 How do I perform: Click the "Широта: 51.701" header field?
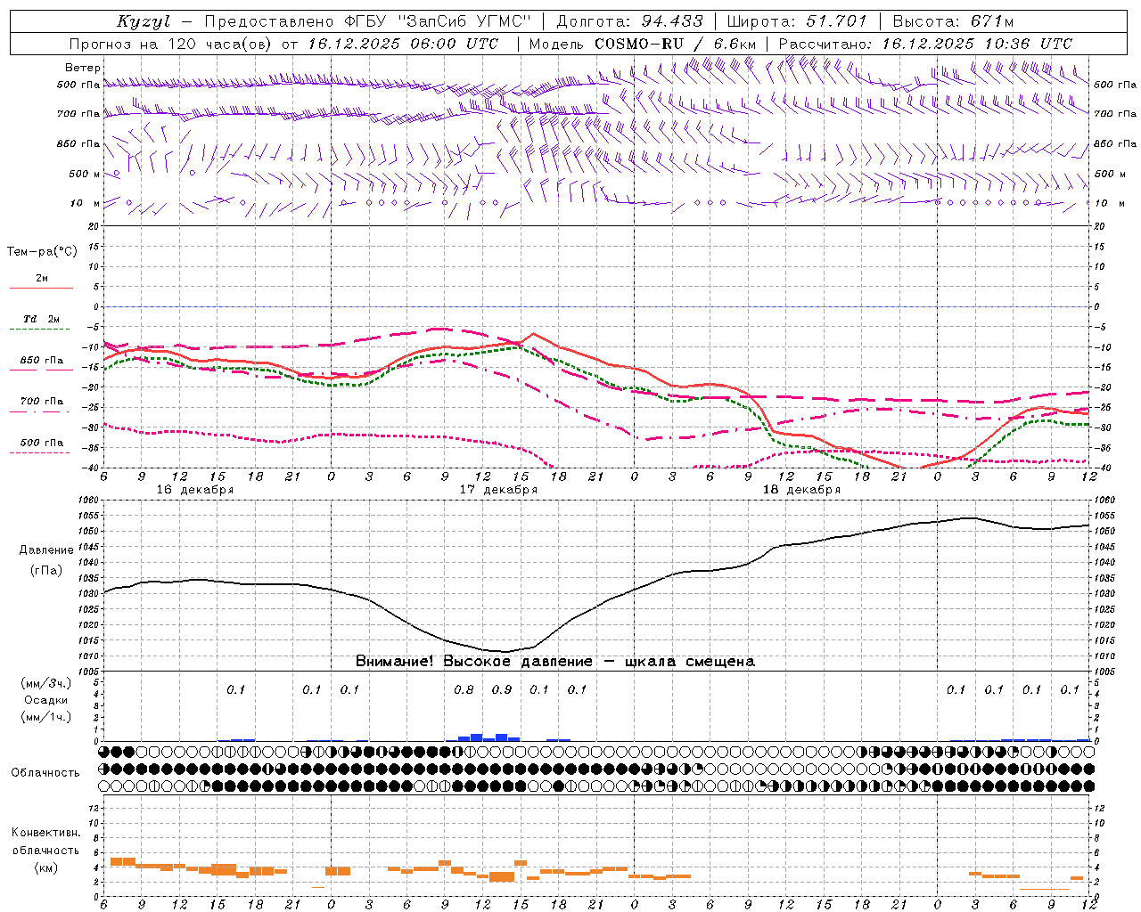pos(797,21)
